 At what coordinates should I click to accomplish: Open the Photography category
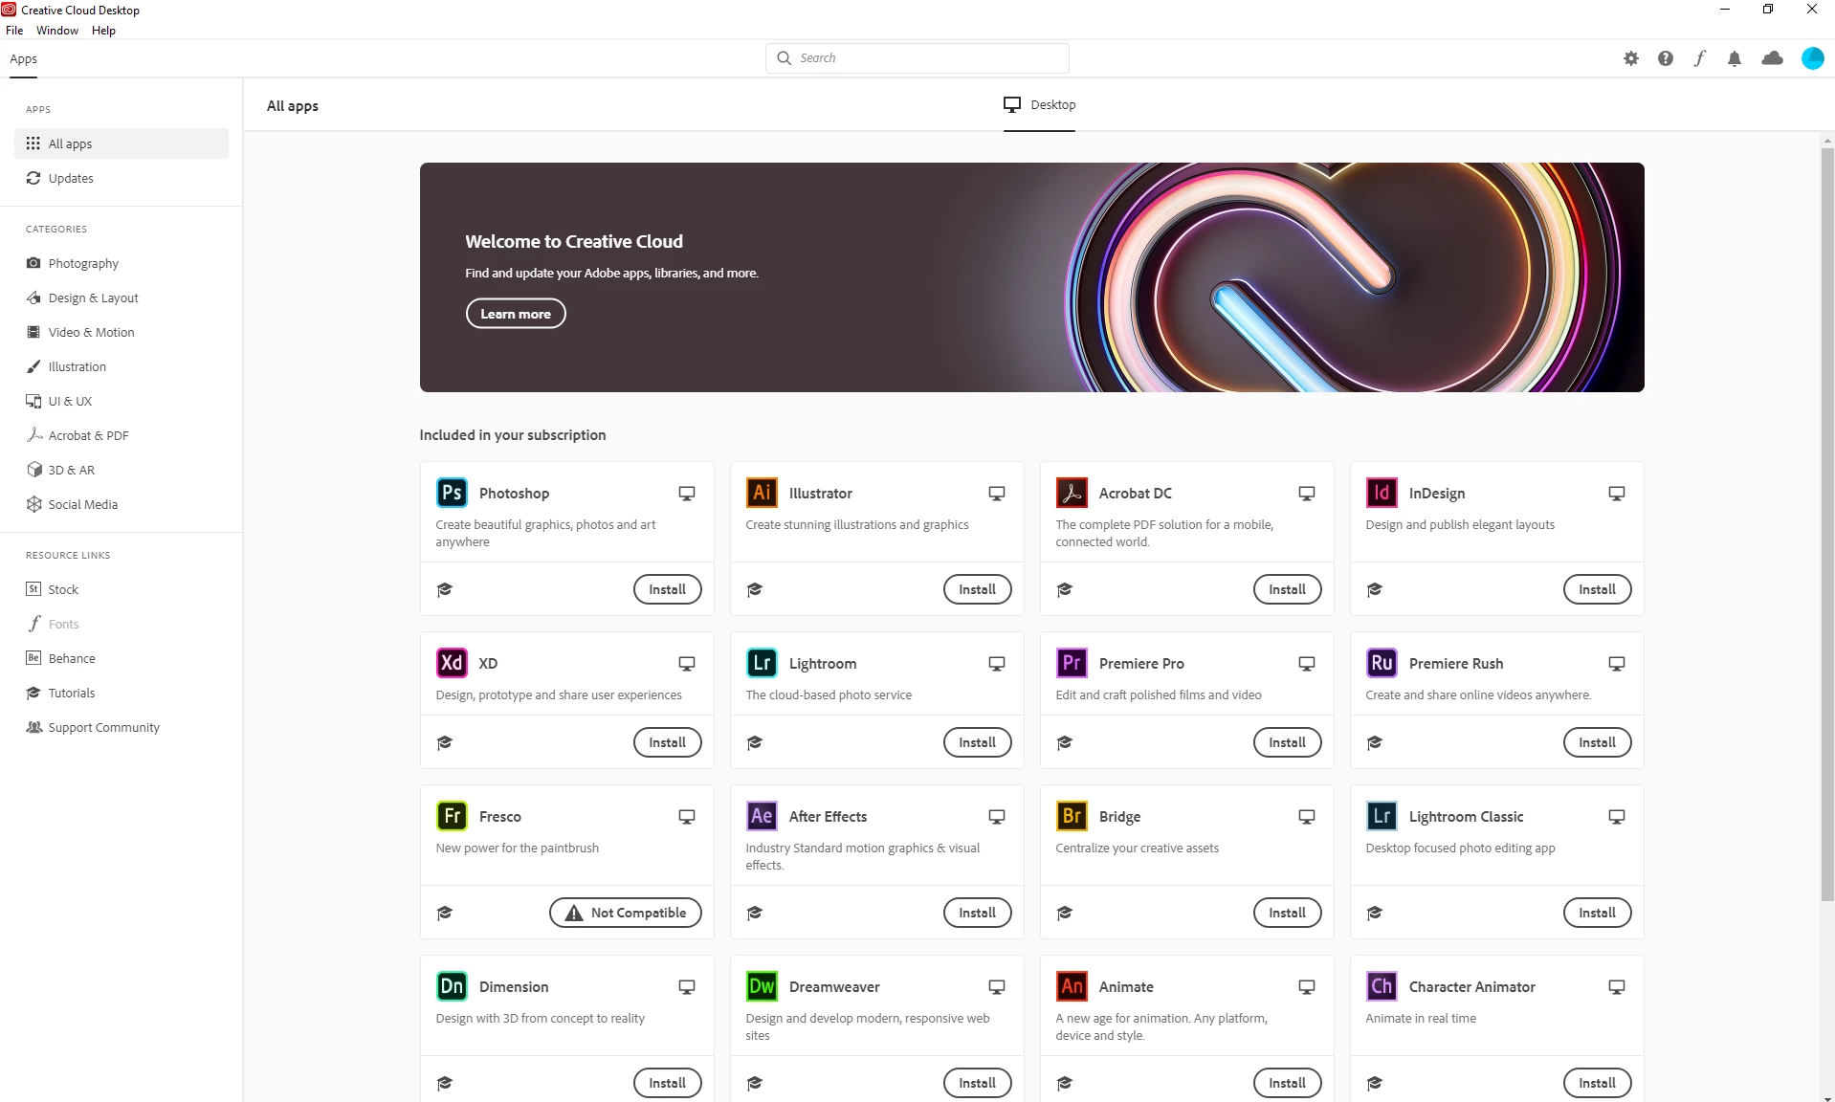click(122, 263)
